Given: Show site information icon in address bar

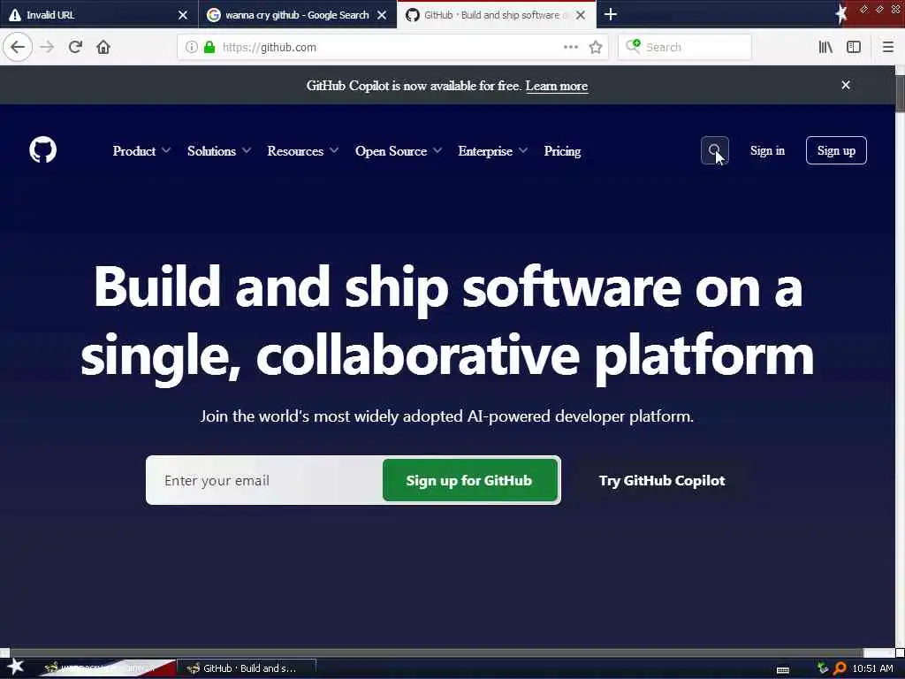Looking at the screenshot, I should [191, 48].
